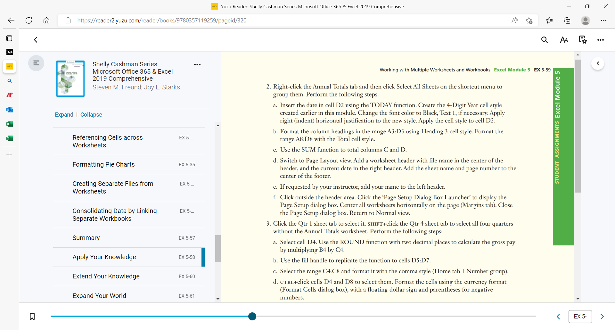Click the Expand link
The height and width of the screenshot is (330, 615).
click(64, 115)
